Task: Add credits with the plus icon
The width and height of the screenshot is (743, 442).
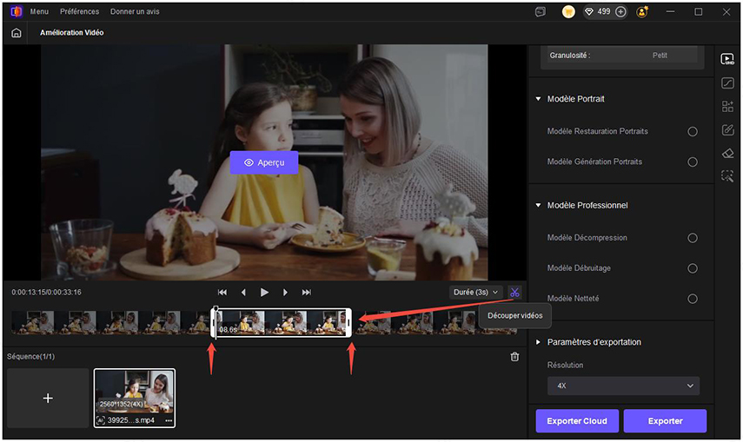Action: [620, 12]
